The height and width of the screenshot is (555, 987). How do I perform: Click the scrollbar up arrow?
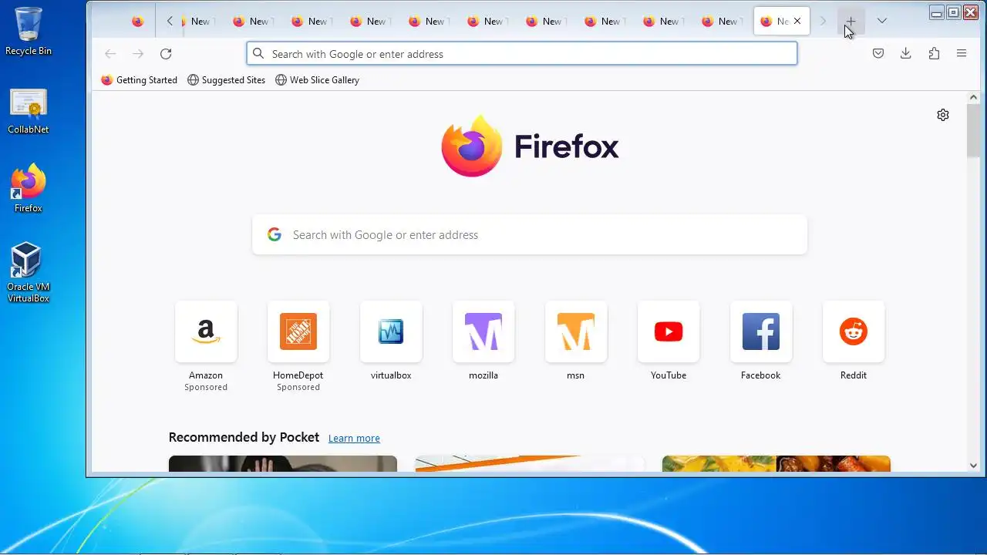pyautogui.click(x=972, y=99)
